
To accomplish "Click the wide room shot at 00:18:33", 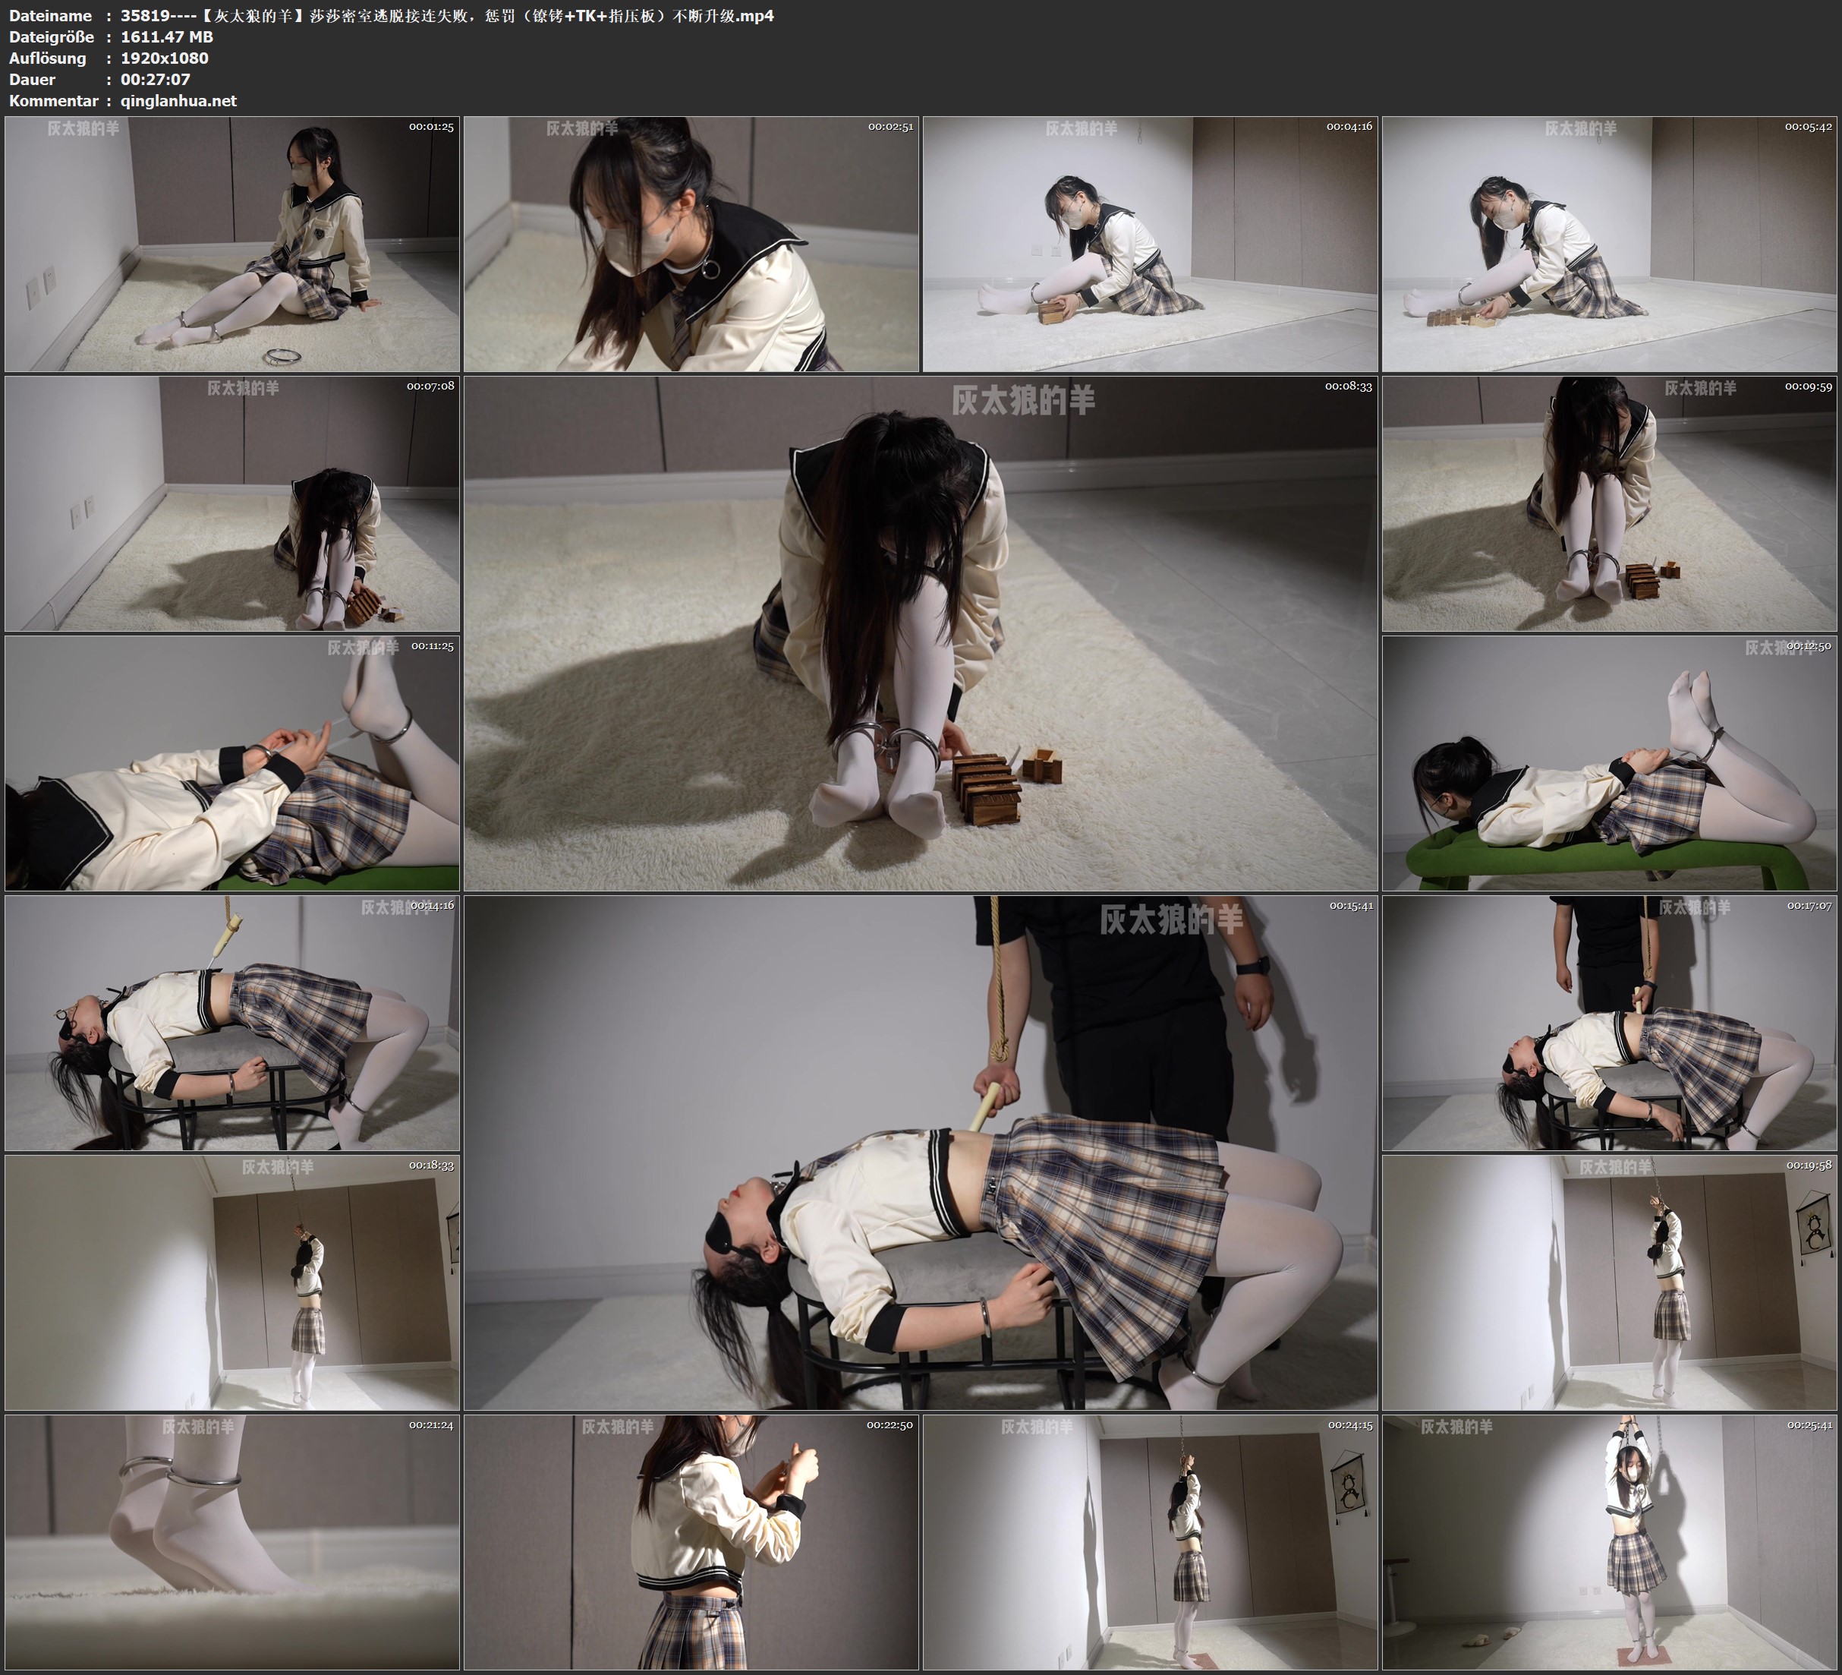I will pyautogui.click(x=232, y=1282).
